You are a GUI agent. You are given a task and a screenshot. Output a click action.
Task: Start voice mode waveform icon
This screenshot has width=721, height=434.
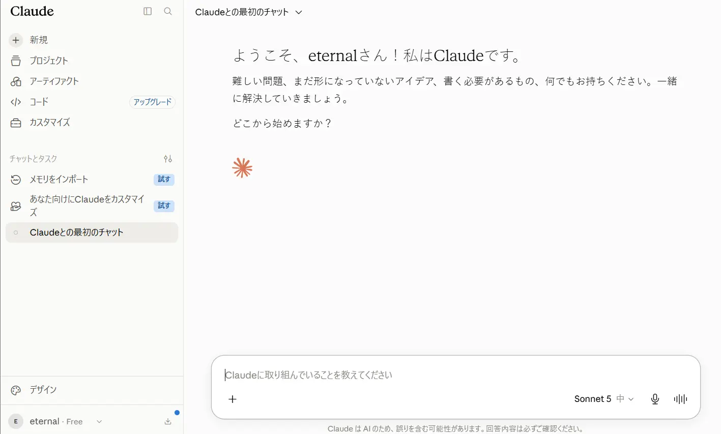click(680, 399)
